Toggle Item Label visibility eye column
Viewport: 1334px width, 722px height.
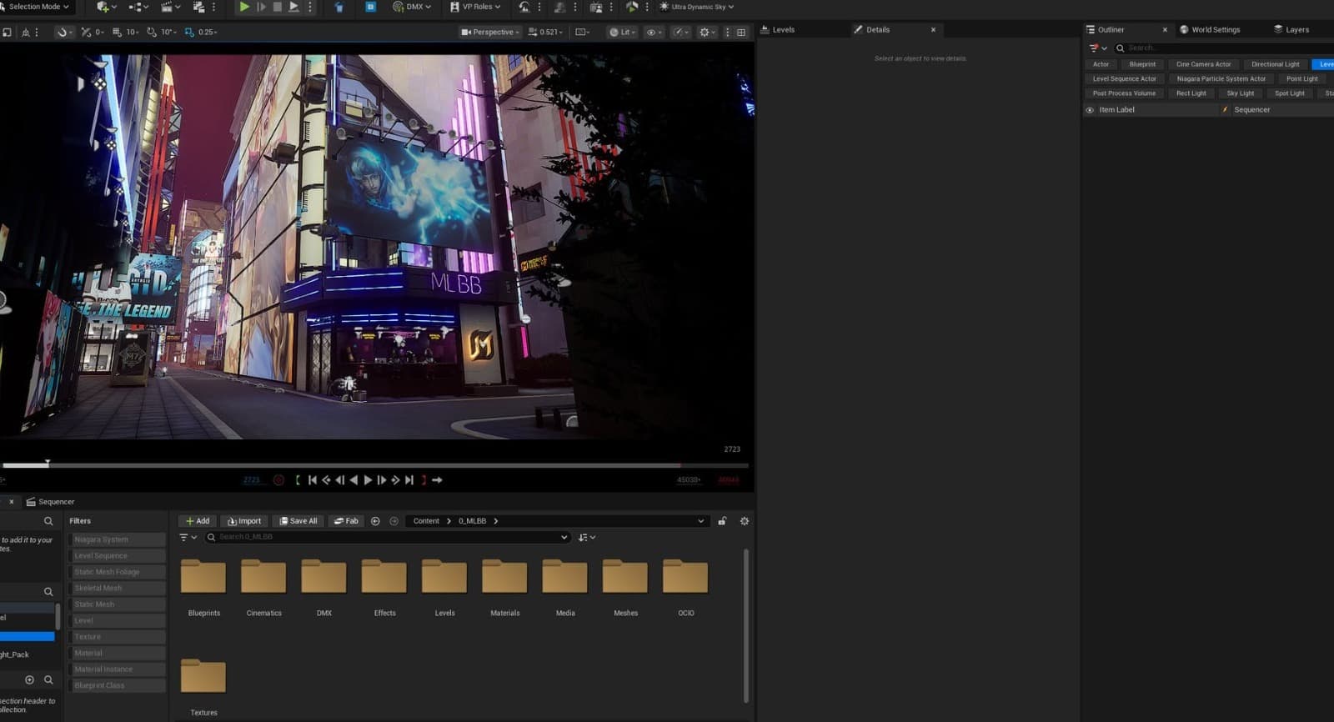click(1090, 110)
